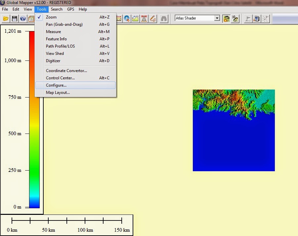Click the Global Mapper title bar globe icon
Viewport: 298px width, 236px height.
[x=2, y=2]
